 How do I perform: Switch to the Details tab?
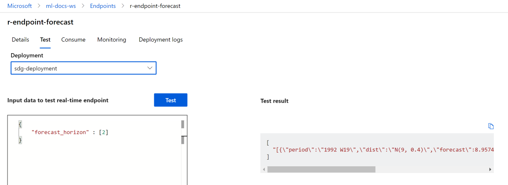20,40
